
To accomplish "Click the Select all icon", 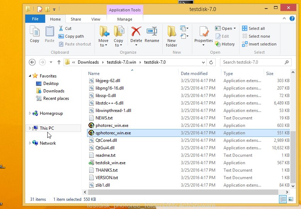I will pos(244,28).
